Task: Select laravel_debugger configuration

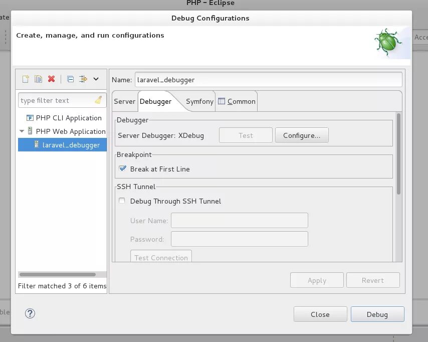Action: tap(62, 145)
